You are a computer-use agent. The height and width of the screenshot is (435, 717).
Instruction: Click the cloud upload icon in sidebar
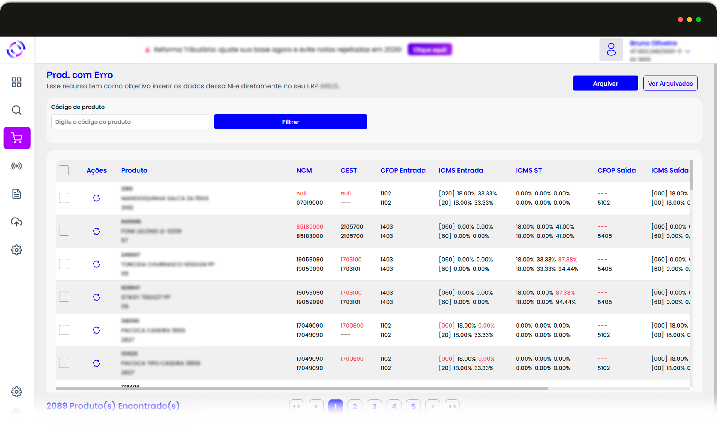[x=16, y=222]
